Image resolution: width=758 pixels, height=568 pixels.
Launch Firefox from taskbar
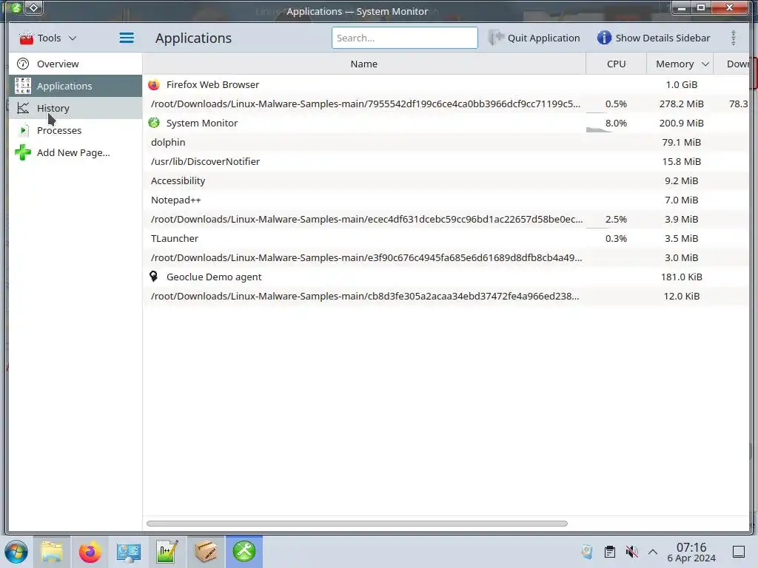[90, 552]
